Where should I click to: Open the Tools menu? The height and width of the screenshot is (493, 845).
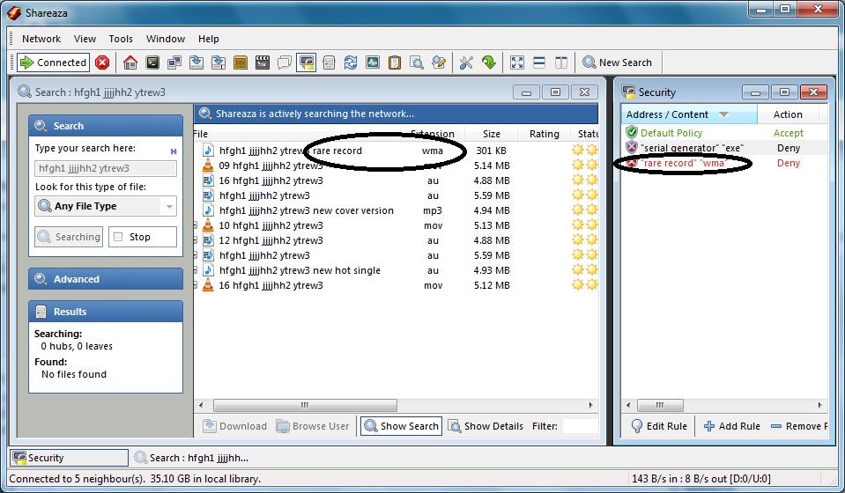(x=121, y=39)
